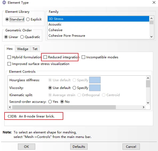Enable the Reduced integration checkbox
158x151 pixels.
(45, 57)
